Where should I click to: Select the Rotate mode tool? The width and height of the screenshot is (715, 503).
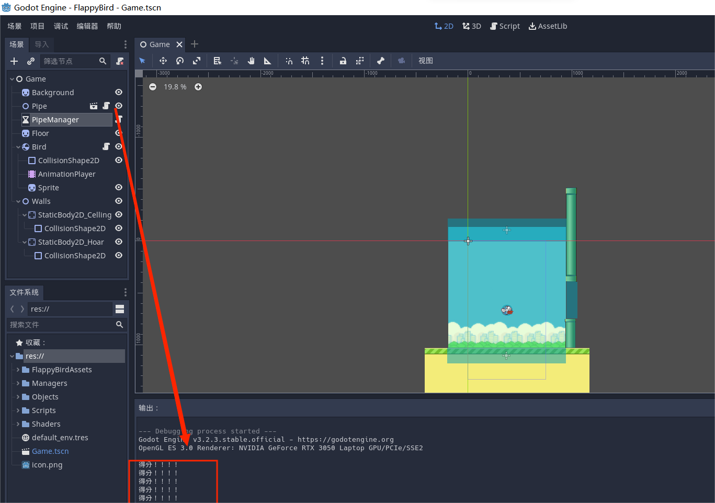click(180, 61)
